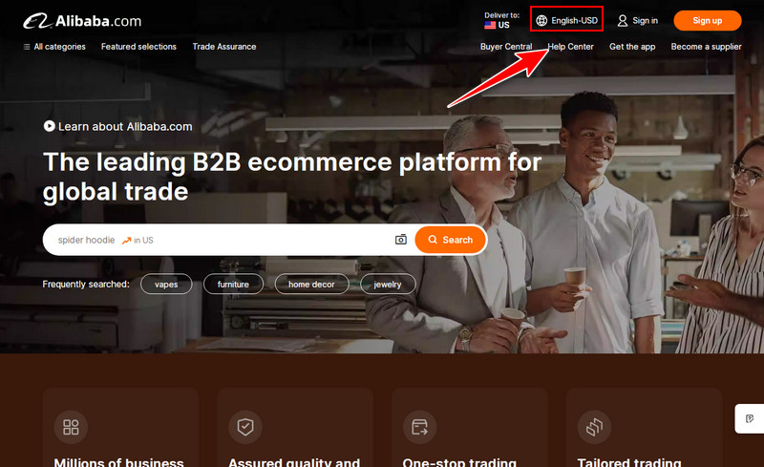Image resolution: width=764 pixels, height=467 pixels.
Task: Click the payment card icon on One-stop trading card
Action: 419,427
